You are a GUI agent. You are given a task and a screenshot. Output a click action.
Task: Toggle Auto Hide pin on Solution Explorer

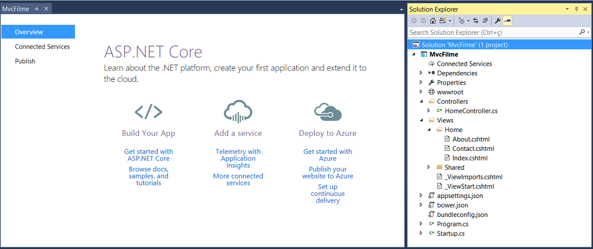click(576, 9)
